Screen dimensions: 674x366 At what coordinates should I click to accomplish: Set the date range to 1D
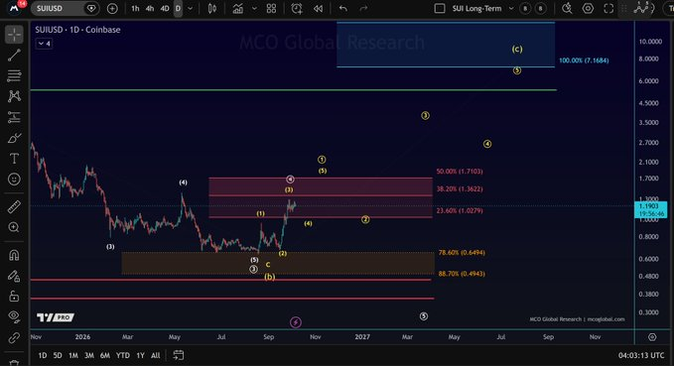click(x=42, y=355)
